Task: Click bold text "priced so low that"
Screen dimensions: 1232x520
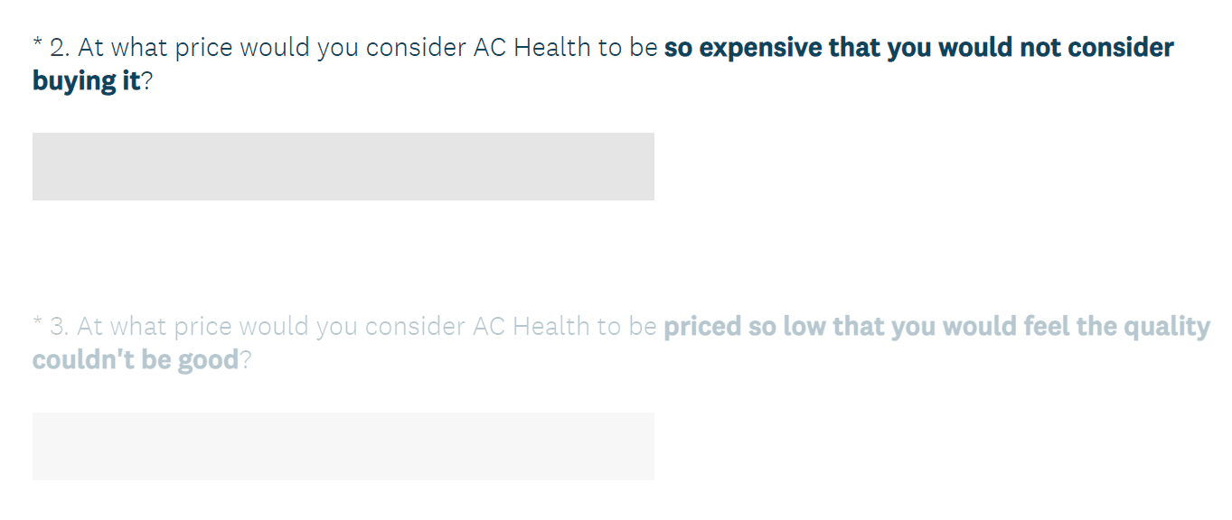Action: point(775,328)
